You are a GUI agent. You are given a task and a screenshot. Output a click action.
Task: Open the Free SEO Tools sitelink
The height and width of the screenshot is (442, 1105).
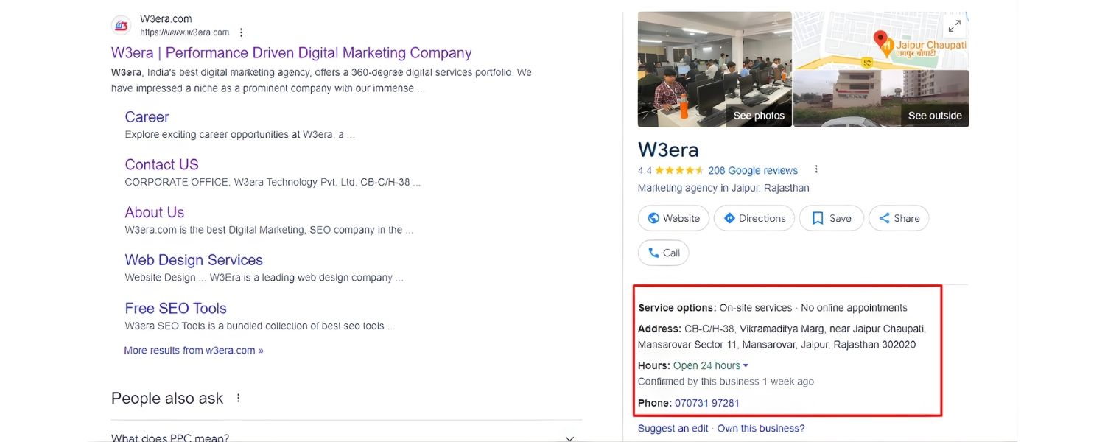[175, 309]
